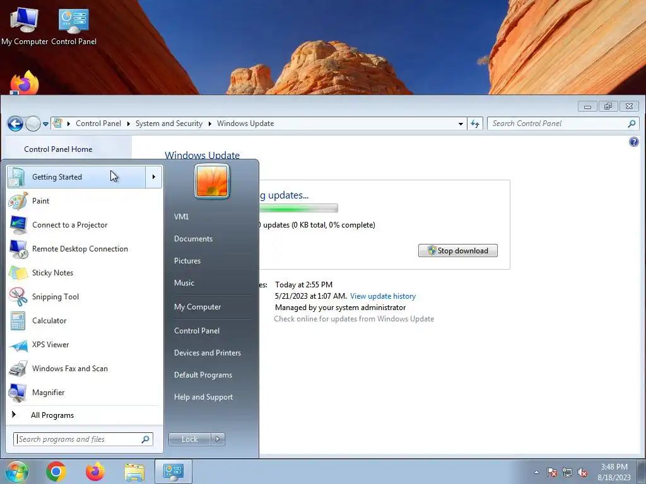Click search magnifier in Control Panel search
The height and width of the screenshot is (484, 646).
pyautogui.click(x=631, y=124)
